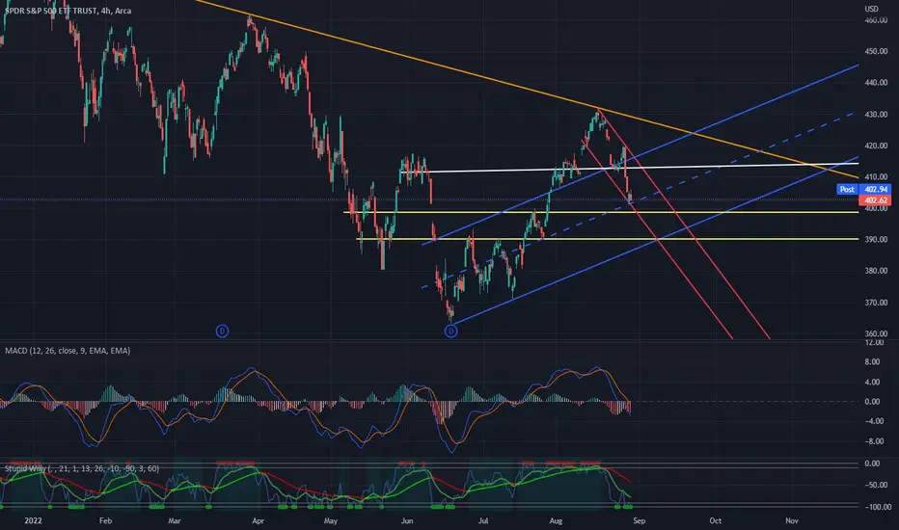Click the Apr label on the time axis
This screenshot has height=530, width=899.
(x=258, y=520)
